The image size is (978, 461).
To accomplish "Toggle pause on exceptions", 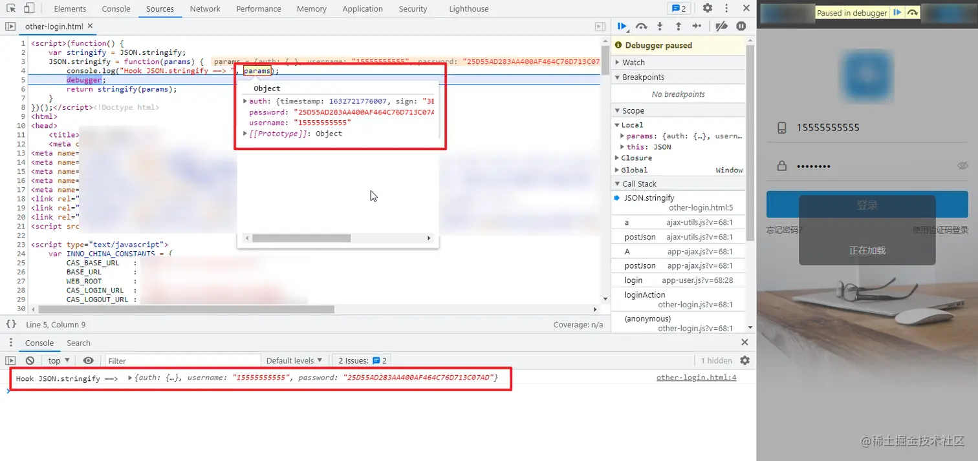I will point(741,26).
